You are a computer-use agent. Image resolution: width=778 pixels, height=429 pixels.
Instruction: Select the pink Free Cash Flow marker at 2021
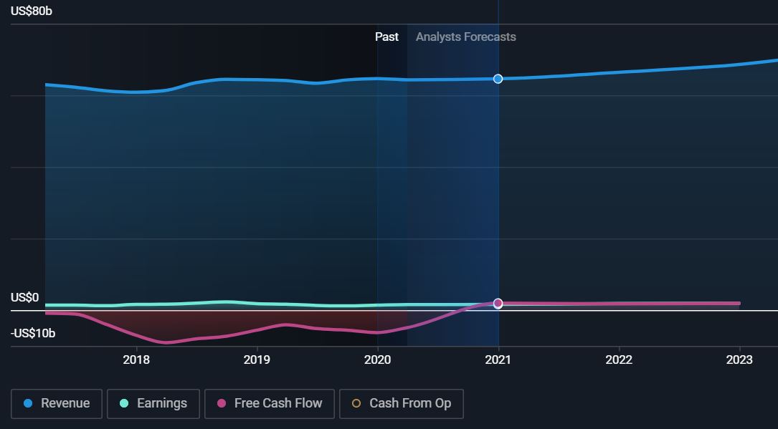point(498,304)
